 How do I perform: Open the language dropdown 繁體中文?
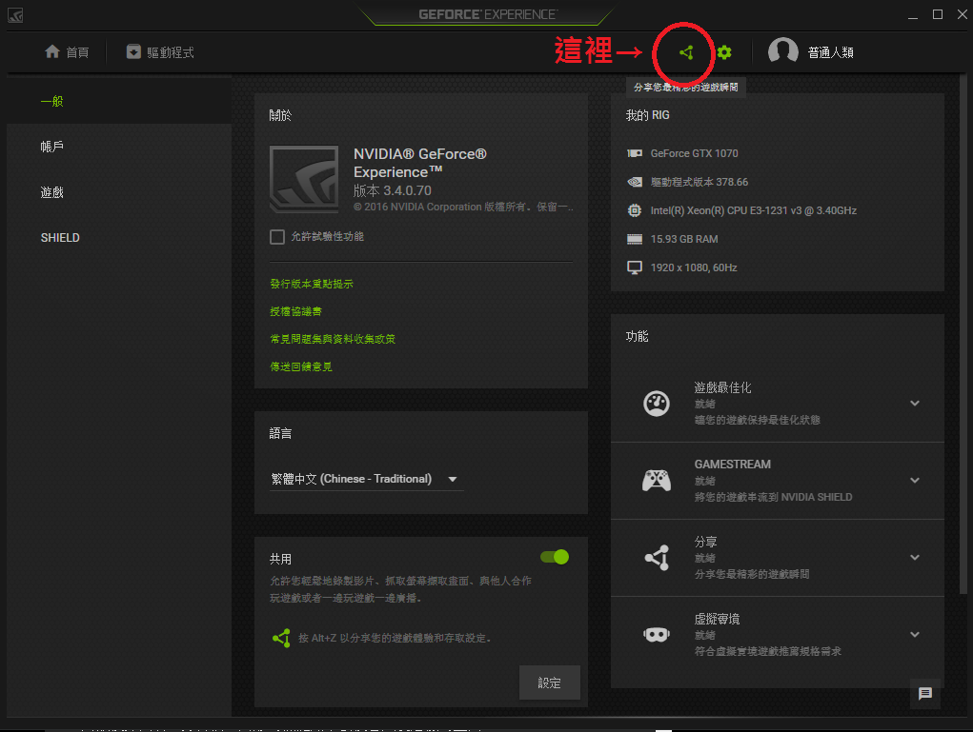click(366, 479)
